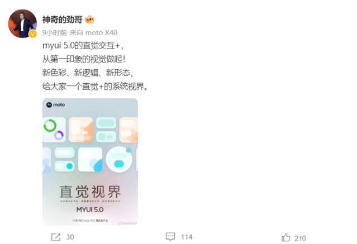Like the post with the thumbs-up icon
Viewport: 357px width, 244px height.
pos(285,237)
